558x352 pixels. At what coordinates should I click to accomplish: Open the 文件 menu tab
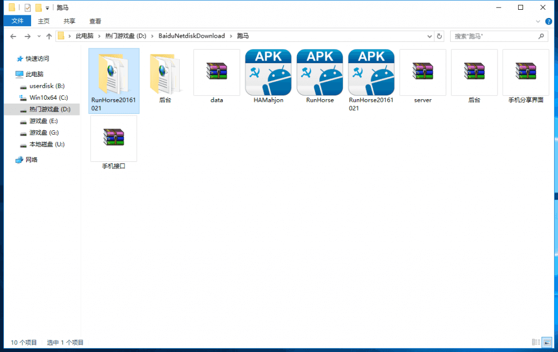pos(17,21)
